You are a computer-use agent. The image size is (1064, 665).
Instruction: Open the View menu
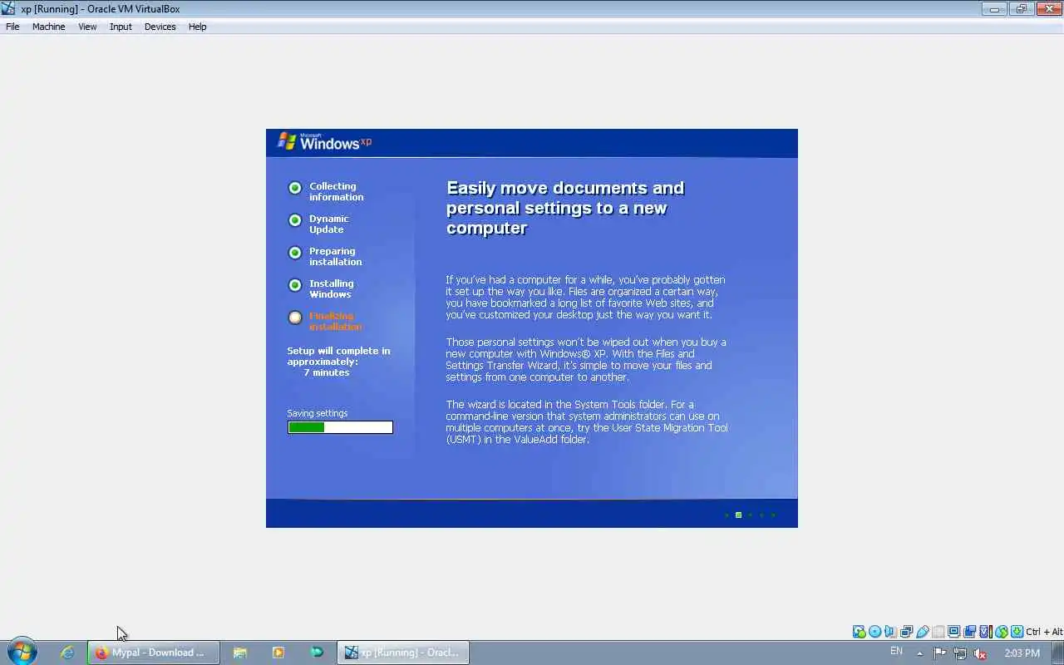point(87,27)
